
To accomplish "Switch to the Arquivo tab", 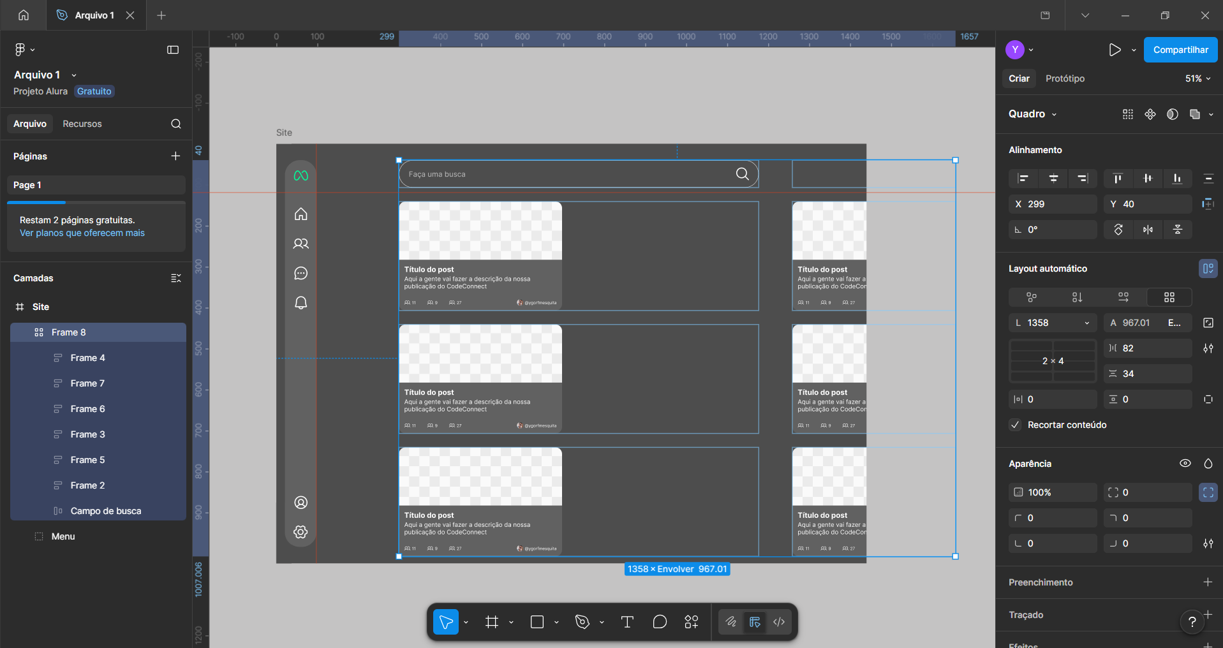I will [30, 124].
